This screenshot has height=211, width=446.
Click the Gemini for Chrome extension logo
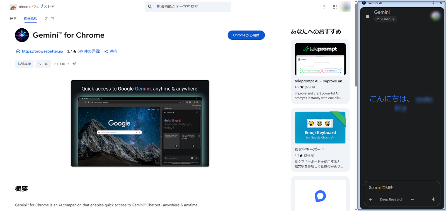click(x=22, y=35)
